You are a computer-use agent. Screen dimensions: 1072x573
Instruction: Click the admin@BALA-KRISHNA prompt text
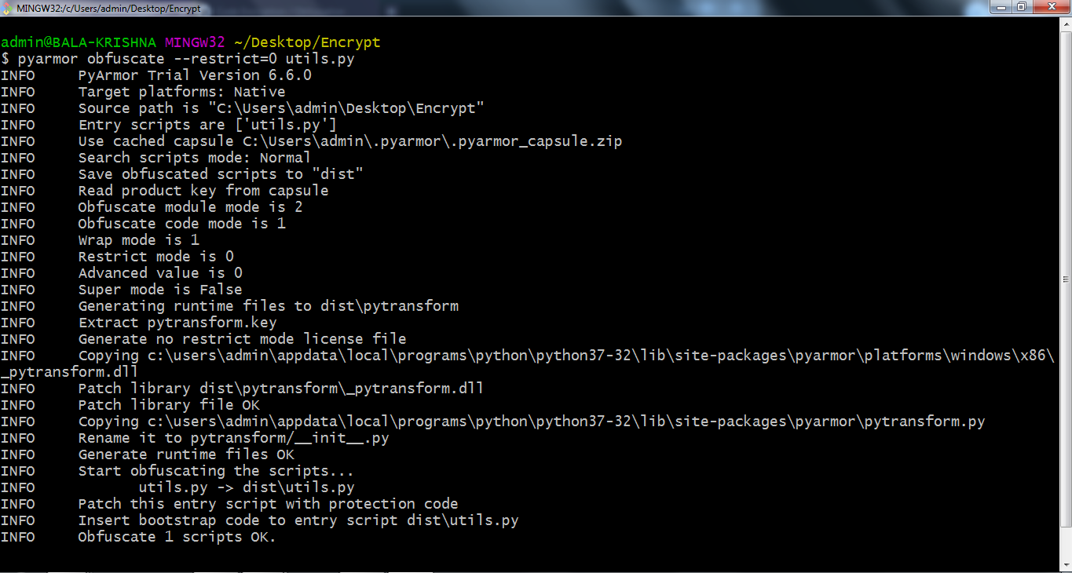click(x=79, y=42)
